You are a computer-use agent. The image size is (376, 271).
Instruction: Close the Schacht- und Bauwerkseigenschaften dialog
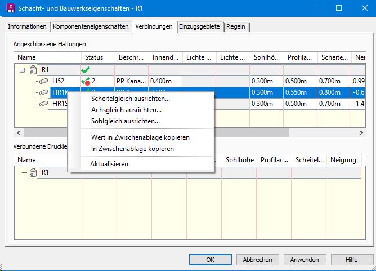pos(365,8)
